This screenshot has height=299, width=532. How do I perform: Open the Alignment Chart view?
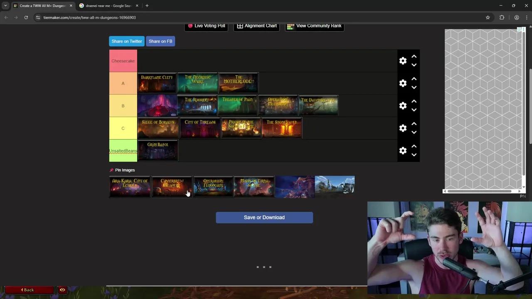point(256,26)
